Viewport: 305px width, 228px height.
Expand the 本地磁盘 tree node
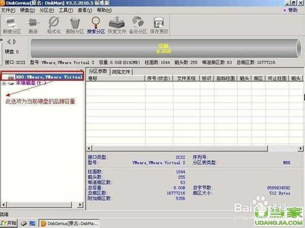[4, 83]
